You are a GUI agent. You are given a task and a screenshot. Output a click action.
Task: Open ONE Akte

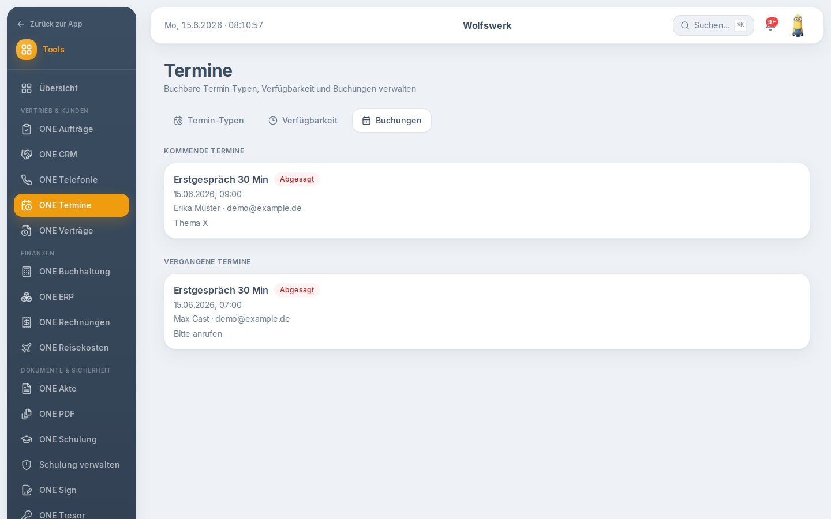point(72,389)
